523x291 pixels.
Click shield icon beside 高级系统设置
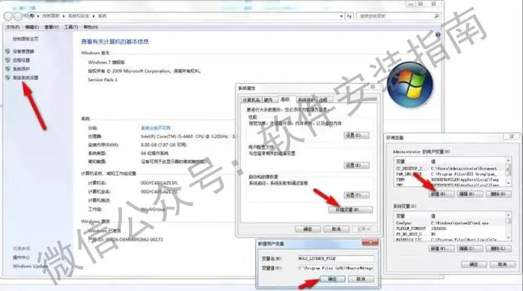8,78
